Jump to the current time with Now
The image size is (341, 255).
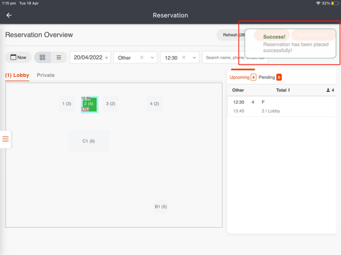click(x=18, y=58)
